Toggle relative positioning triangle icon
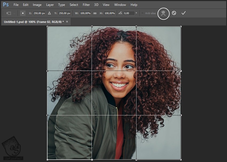 click(49, 13)
